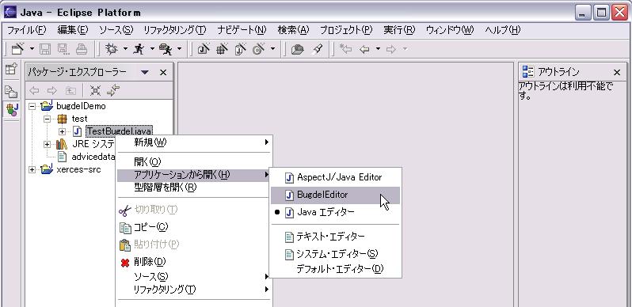This screenshot has width=632, height=307.
Task: Open the External Tools dropdown arrow
Action: pos(179,49)
